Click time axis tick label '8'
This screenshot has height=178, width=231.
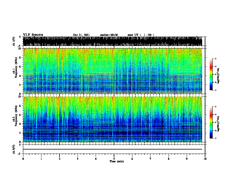click(169, 159)
